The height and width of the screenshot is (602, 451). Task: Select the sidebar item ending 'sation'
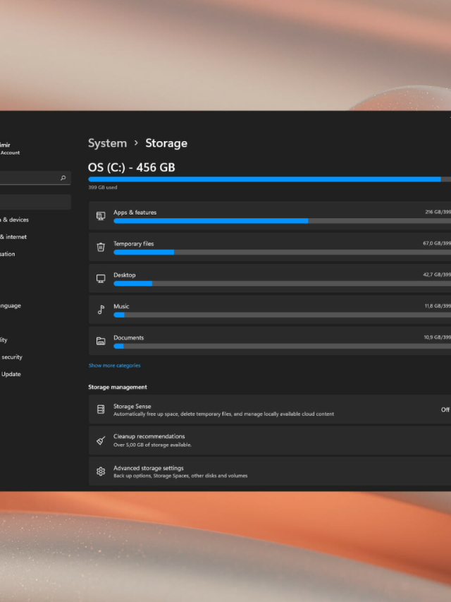(x=8, y=254)
